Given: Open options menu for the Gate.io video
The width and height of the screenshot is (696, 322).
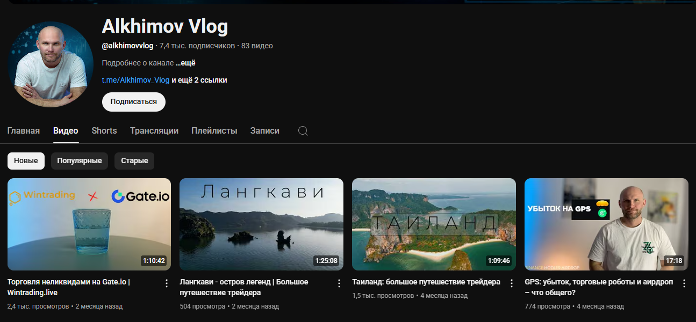Looking at the screenshot, I should coord(166,283).
